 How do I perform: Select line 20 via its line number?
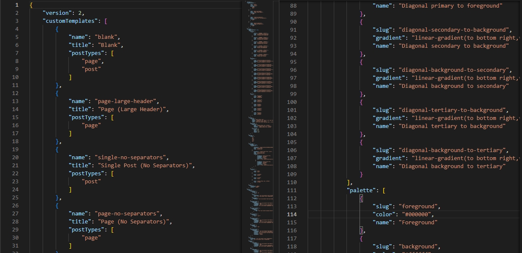tap(15, 157)
